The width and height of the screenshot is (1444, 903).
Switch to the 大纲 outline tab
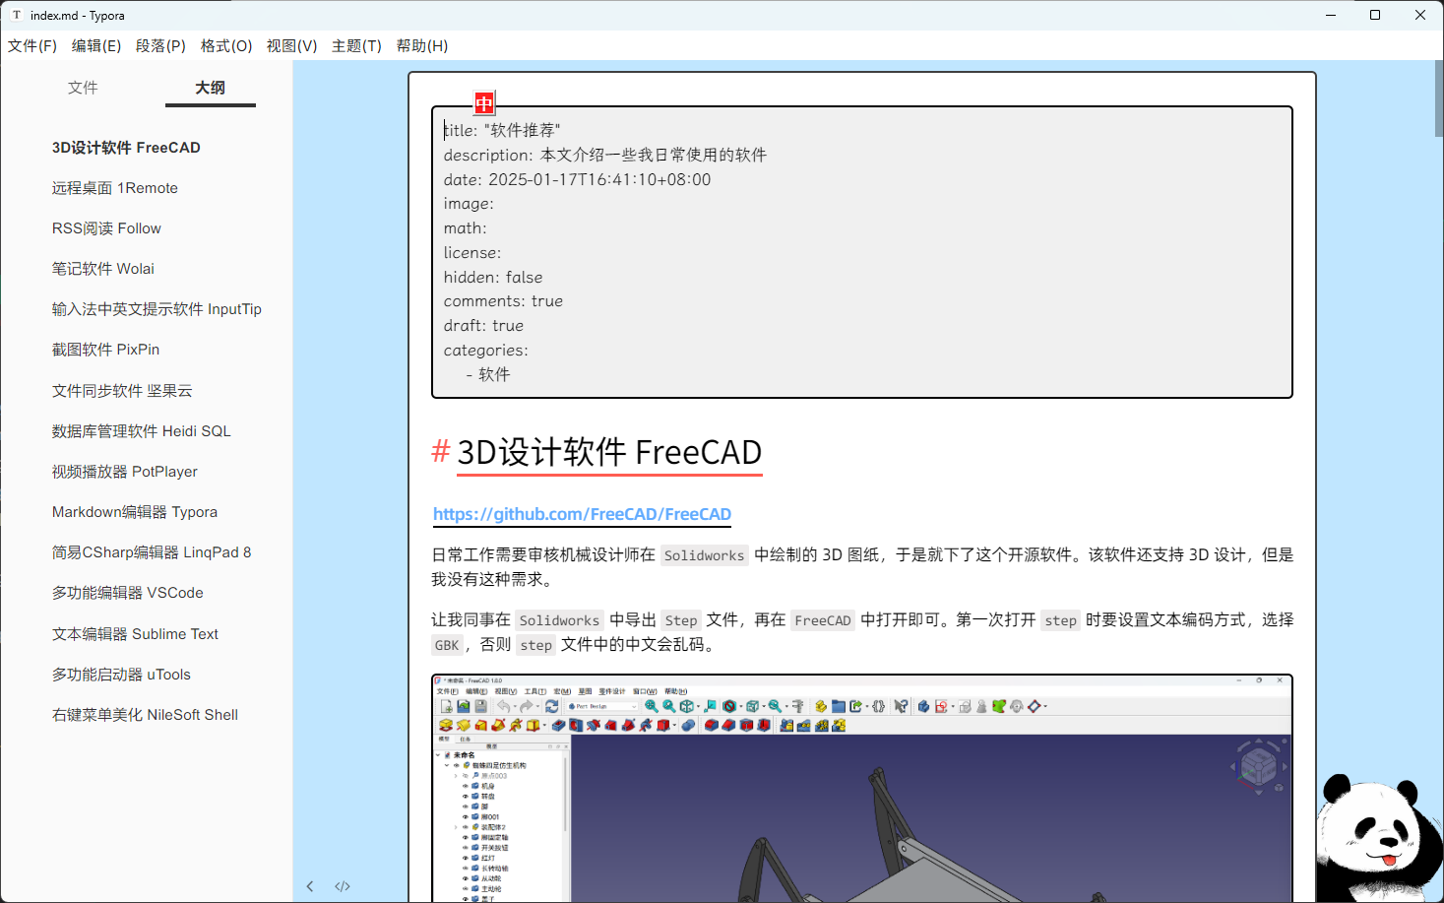(210, 88)
